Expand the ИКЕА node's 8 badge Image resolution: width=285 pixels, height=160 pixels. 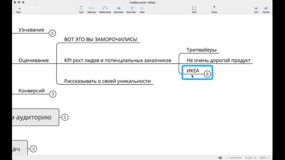tap(207, 74)
